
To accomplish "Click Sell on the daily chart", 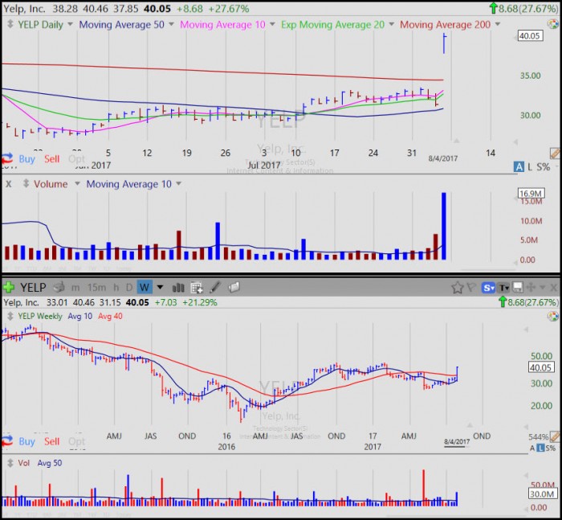I will (x=52, y=158).
